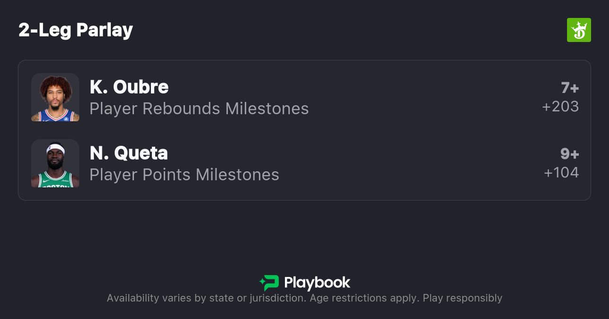Click the 2-Leg Parlay heading

[75, 30]
